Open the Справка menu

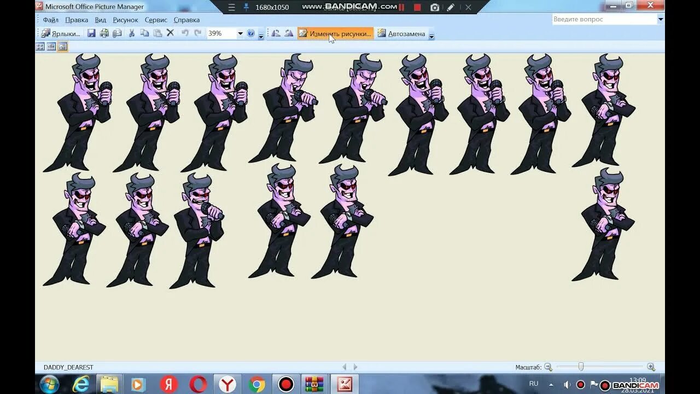pos(186,20)
